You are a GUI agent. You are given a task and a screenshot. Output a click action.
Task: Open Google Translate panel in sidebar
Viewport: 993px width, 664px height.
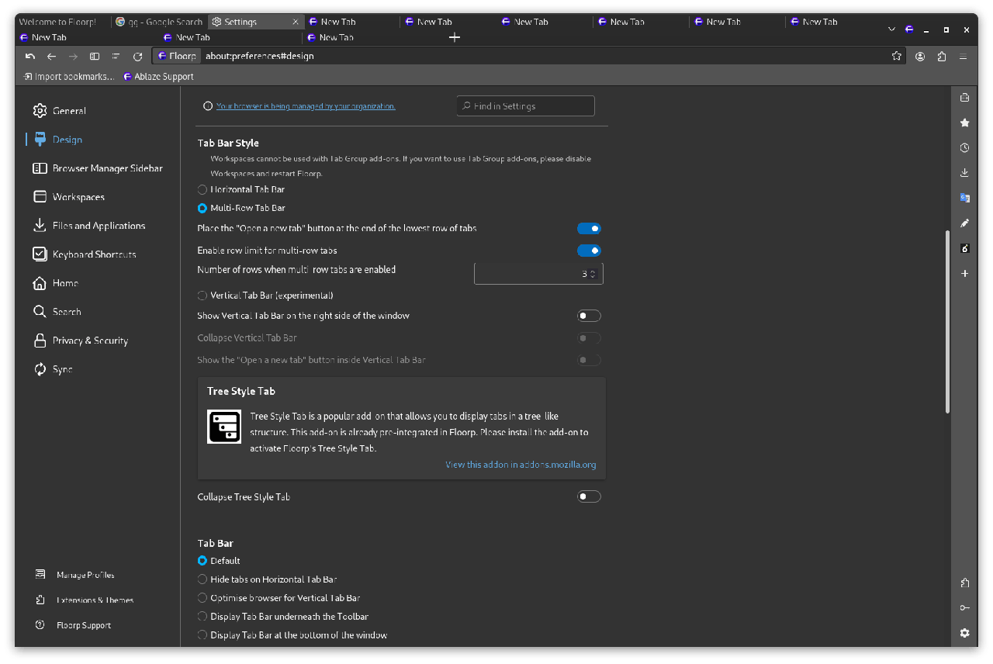click(x=964, y=198)
